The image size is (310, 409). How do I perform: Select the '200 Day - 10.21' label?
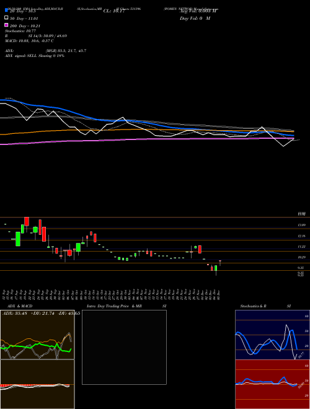25,26
